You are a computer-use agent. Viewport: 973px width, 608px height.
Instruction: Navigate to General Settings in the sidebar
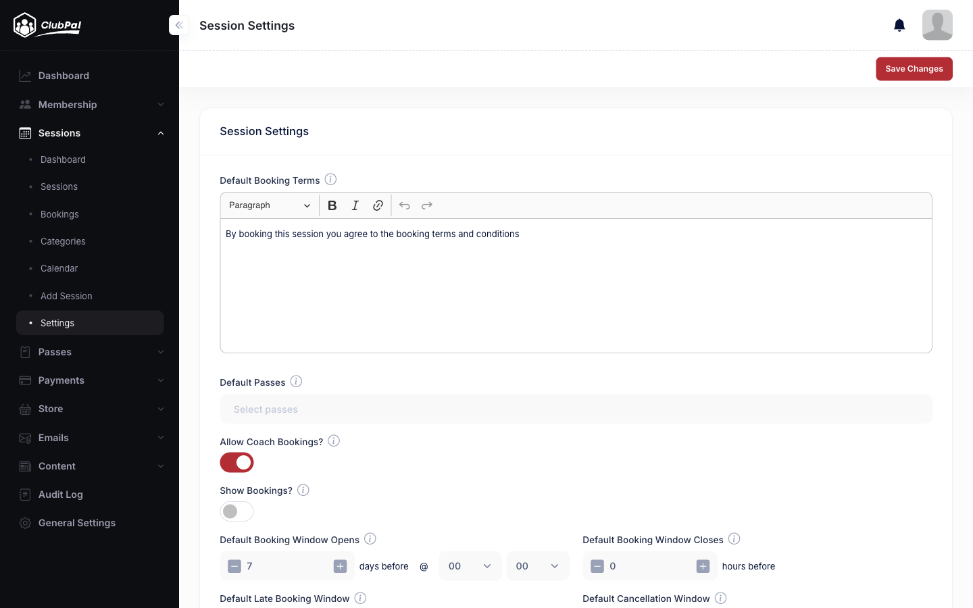point(76,523)
